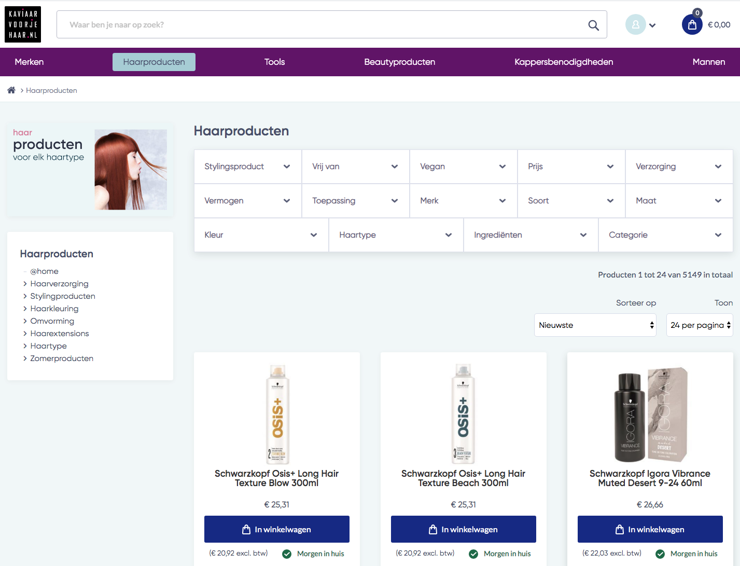
Task: Click the Haarproducten breadcrumb link
Action: click(51, 90)
